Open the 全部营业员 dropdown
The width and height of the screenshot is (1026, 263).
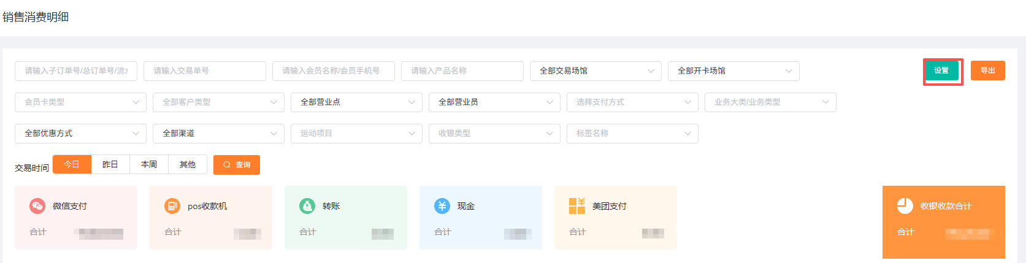point(494,102)
